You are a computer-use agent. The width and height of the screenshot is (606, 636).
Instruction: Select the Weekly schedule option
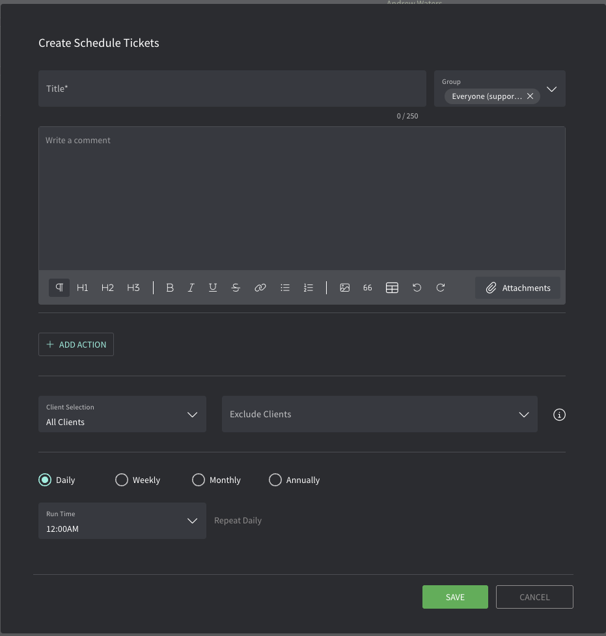pos(122,480)
